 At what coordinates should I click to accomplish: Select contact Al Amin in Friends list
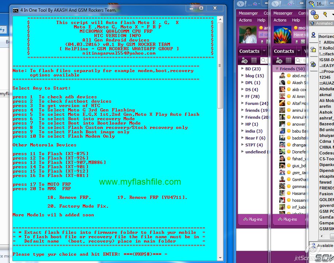point(292,97)
